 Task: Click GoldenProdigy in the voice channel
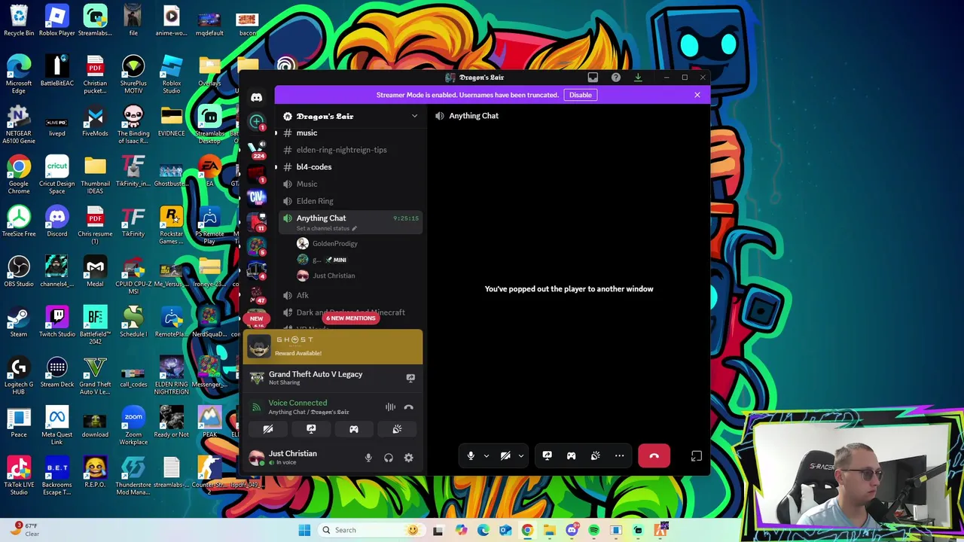[x=334, y=244]
